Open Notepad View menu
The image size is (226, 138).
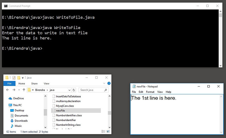point(160,92)
